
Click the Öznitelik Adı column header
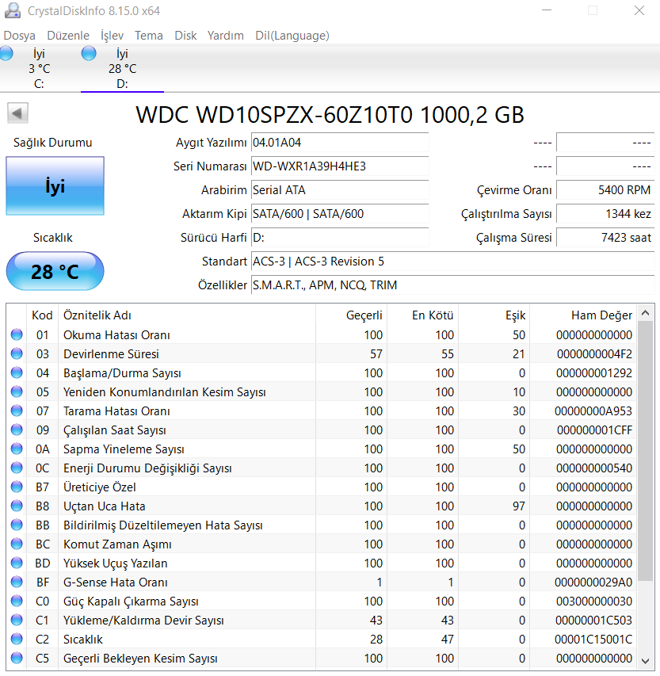[x=186, y=315]
